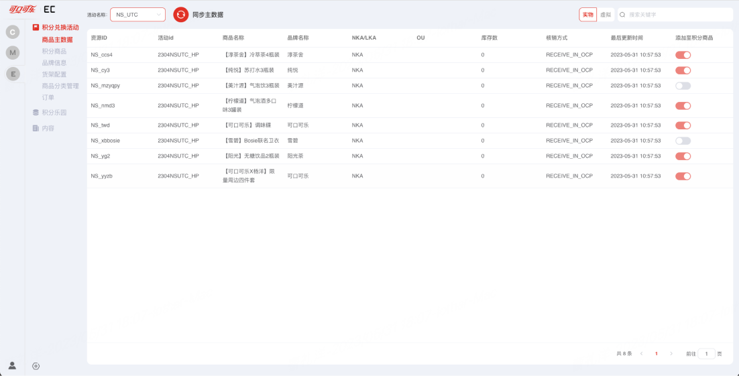This screenshot has width=739, height=376.
Task: Select the NS_yg2 resource ID cell
Action: 101,156
